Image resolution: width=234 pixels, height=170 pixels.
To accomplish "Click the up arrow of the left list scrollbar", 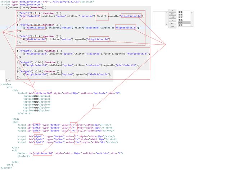I will tap(167, 13).
